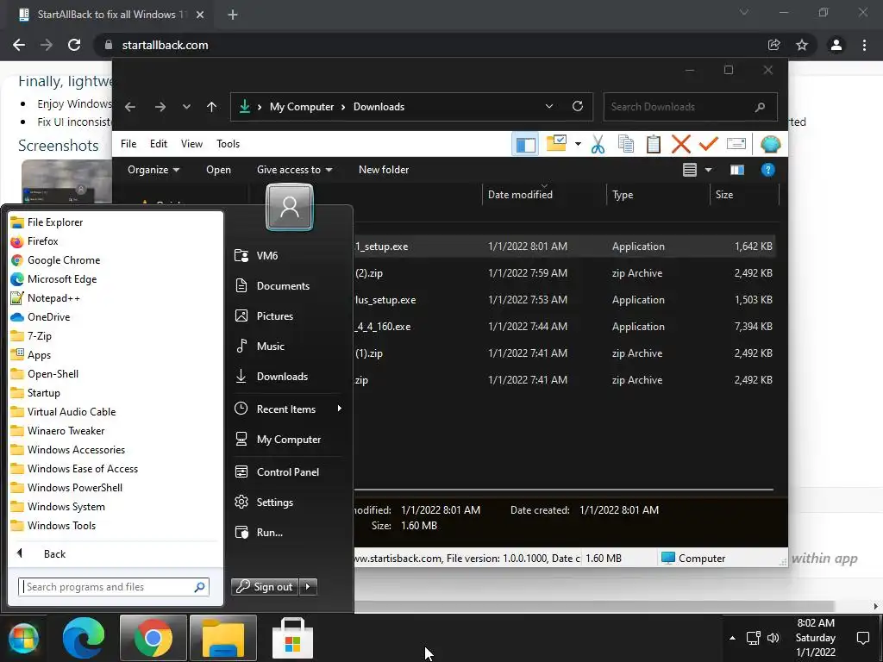Toggle the preview pane button
The width and height of the screenshot is (883, 662).
[736, 170]
